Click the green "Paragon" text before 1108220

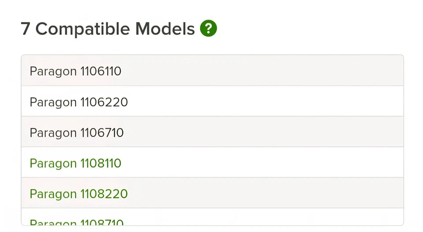53,195
